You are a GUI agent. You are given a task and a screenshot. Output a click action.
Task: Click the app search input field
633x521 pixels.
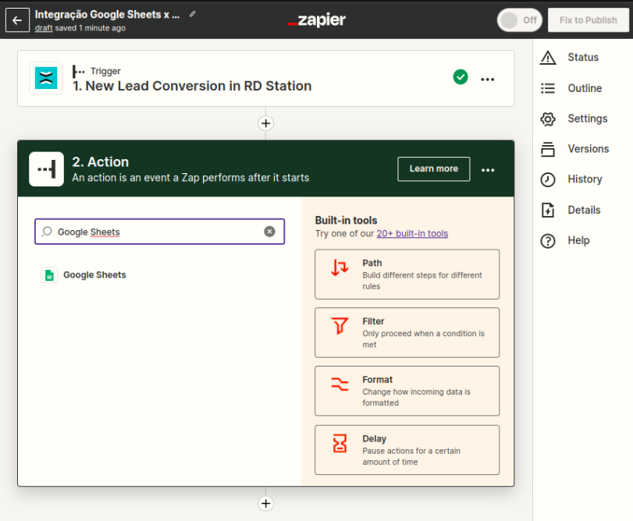click(x=159, y=232)
